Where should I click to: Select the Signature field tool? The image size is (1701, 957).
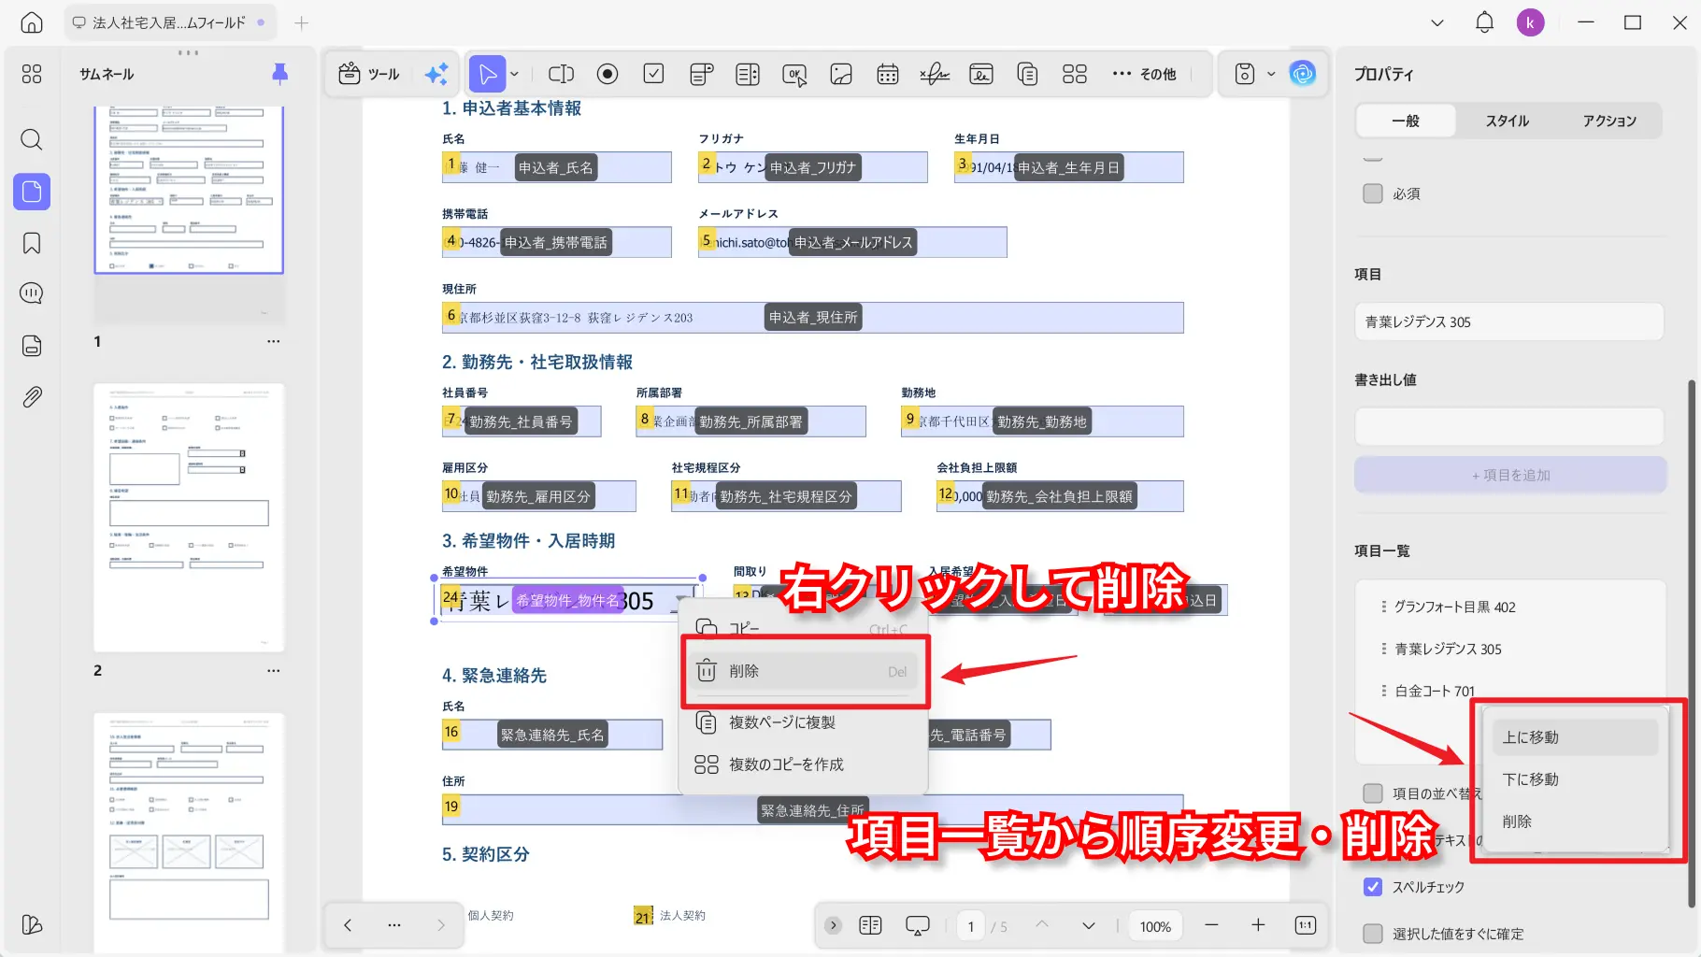[x=935, y=74]
